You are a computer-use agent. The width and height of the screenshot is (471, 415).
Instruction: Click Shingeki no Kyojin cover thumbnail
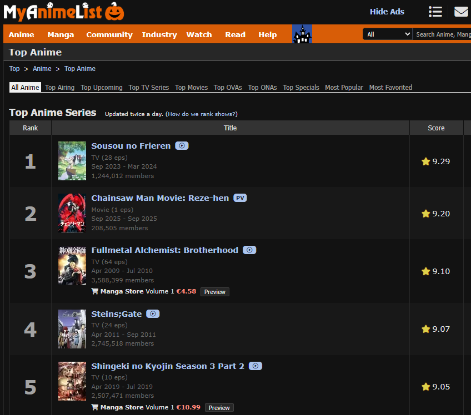[x=72, y=381]
